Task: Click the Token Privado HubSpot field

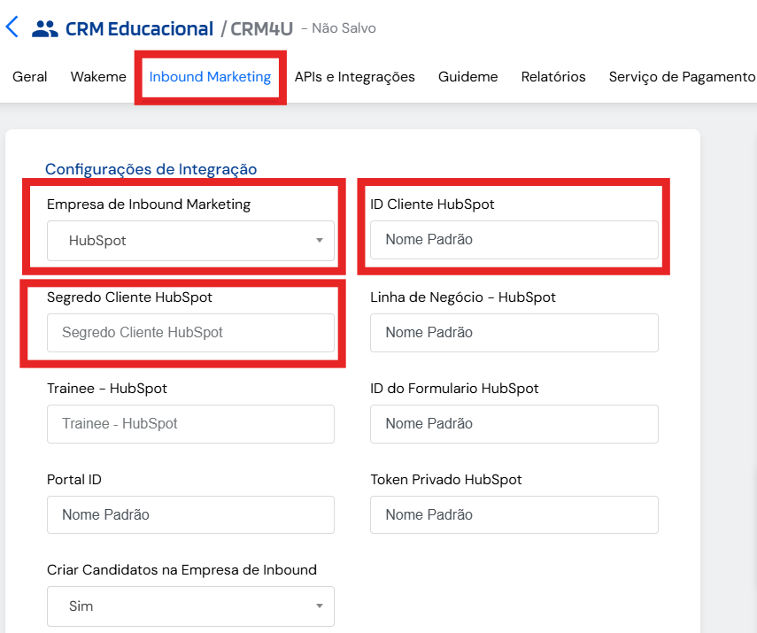Action: coord(514,514)
